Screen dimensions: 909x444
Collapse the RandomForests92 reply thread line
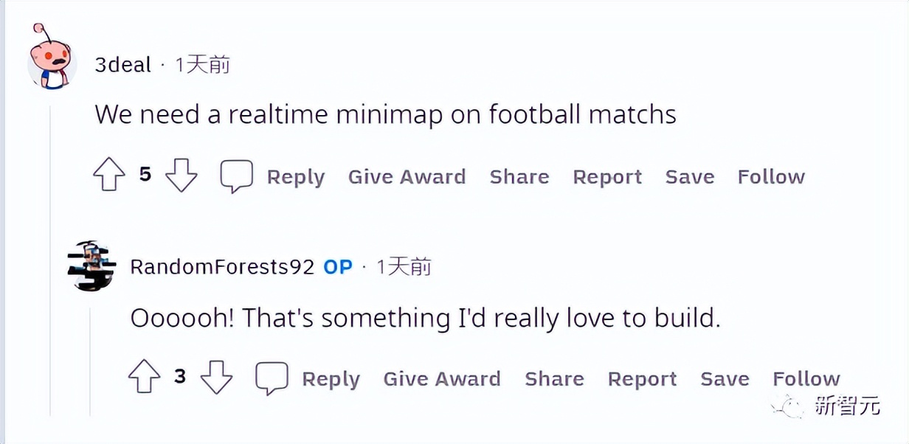91,361
